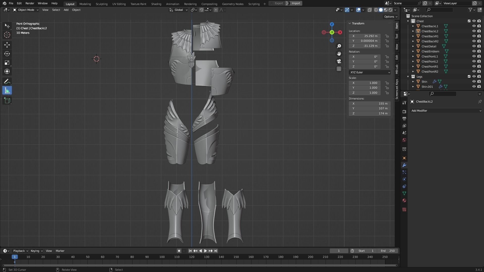Image resolution: width=484 pixels, height=272 pixels.
Task: Toggle Legs collection exclude checkbox
Action: click(469, 76)
